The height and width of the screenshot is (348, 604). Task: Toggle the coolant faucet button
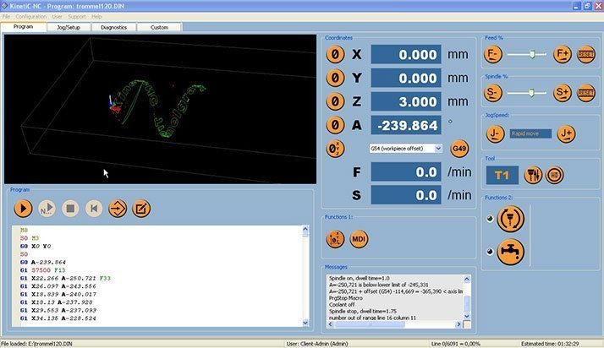pos(511,251)
